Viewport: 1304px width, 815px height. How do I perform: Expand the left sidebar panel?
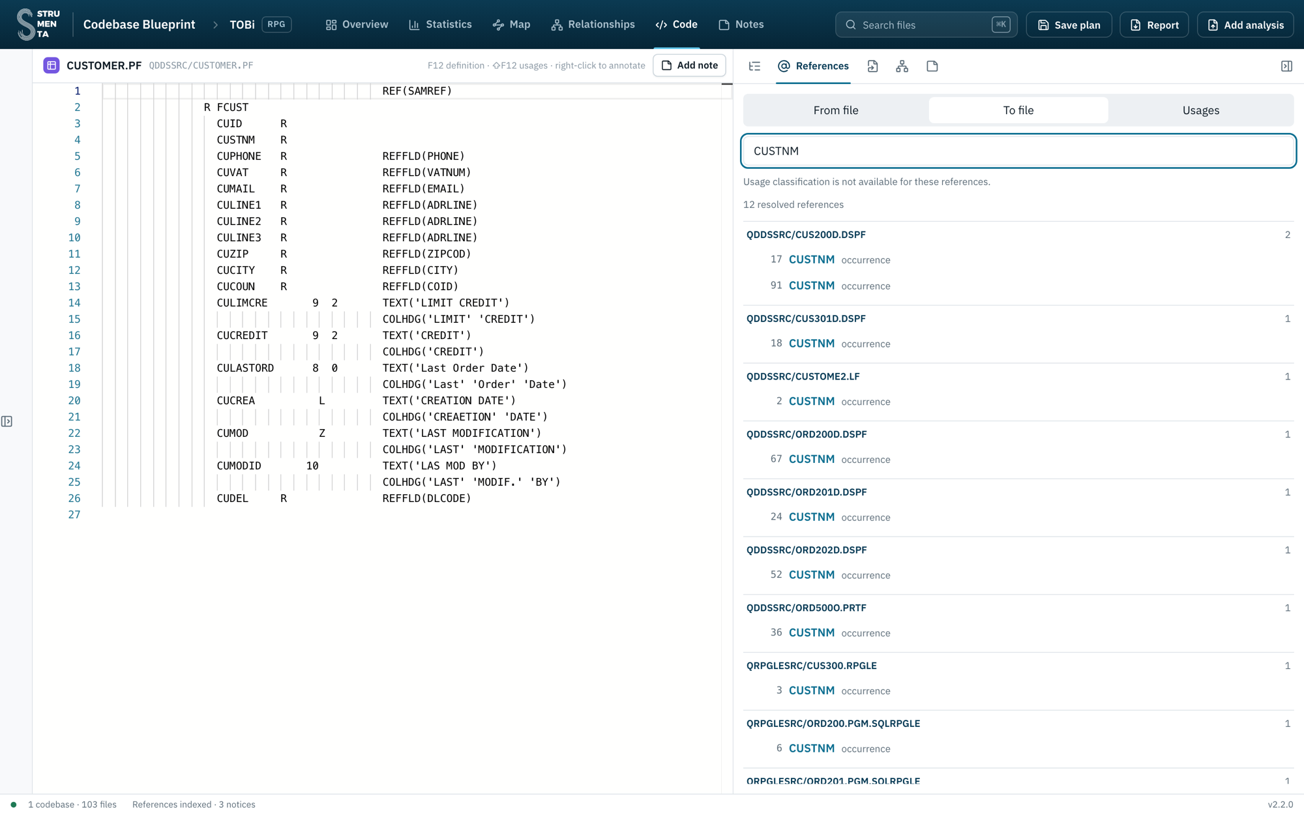(x=7, y=421)
